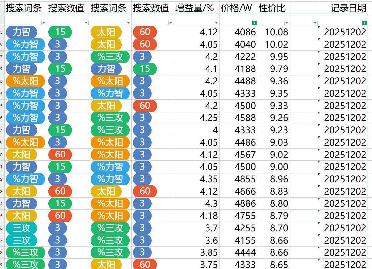Select the green 三攻 badge near the bottom
This screenshot has width=372, height=269.
(x=21, y=228)
